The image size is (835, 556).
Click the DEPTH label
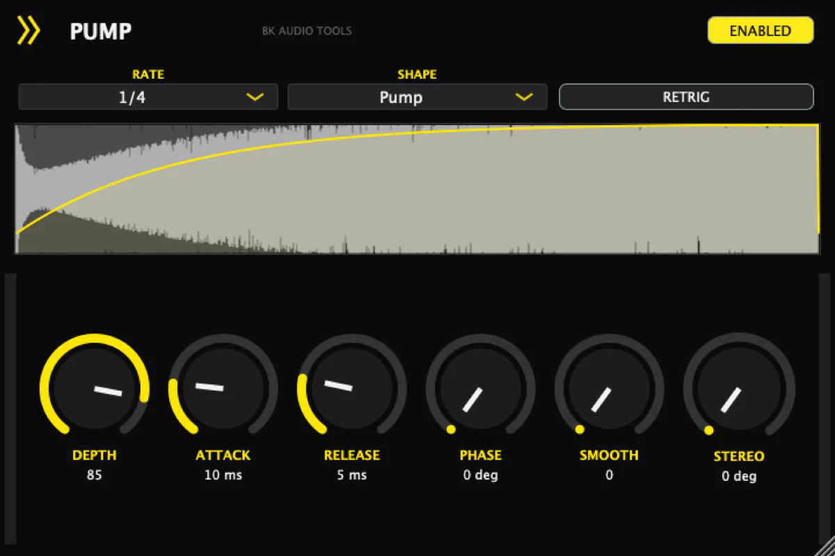pos(95,455)
